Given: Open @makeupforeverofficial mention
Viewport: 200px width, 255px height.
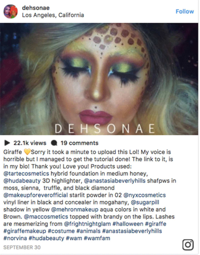Looking at the screenshot, I should tap(36, 195).
